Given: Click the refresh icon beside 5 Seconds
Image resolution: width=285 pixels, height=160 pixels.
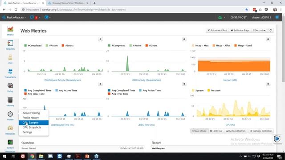Looking at the screenshot, I should coord(270,30).
